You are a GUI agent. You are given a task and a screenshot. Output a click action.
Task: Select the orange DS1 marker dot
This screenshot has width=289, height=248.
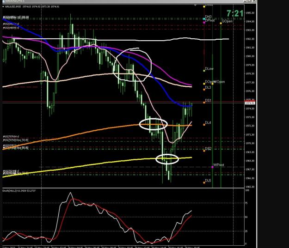tap(204, 103)
